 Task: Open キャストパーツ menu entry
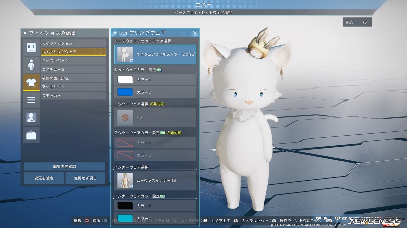74,61
